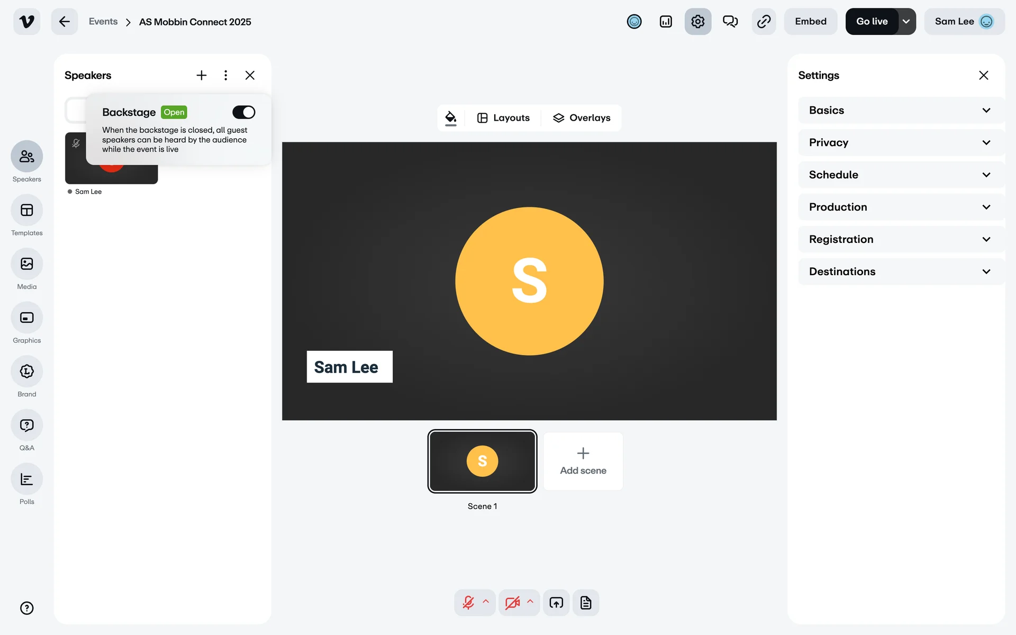The image size is (1016, 635).
Task: Open the Layouts tab
Action: coord(503,118)
